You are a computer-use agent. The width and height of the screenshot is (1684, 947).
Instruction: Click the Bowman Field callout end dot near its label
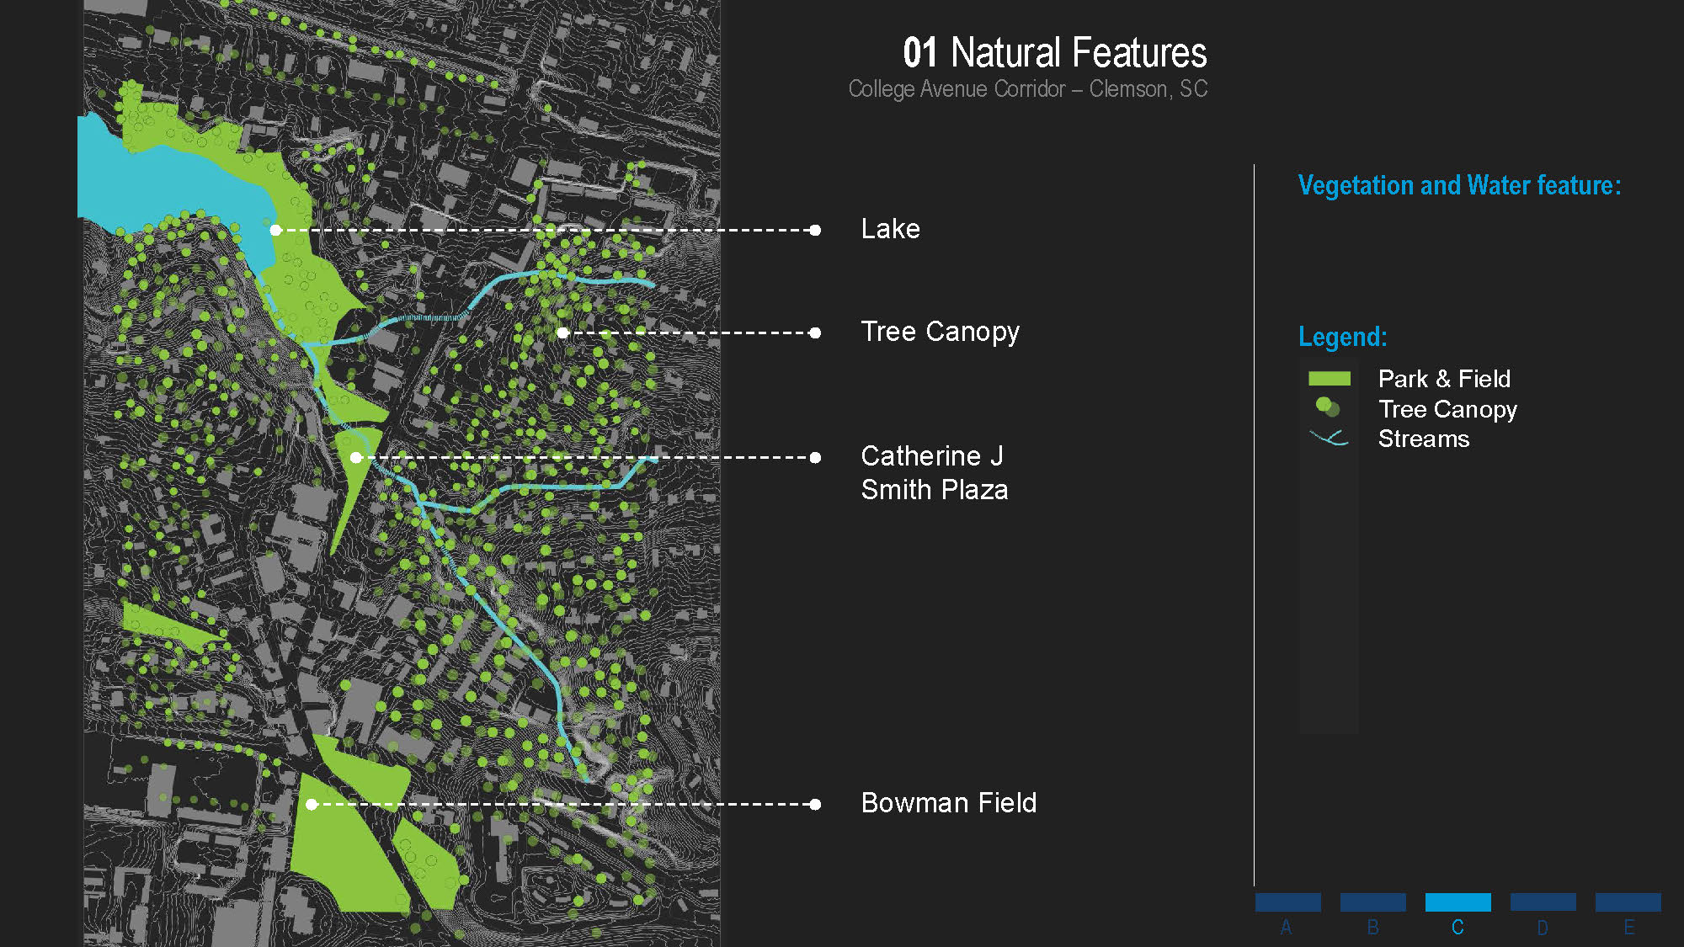point(815,804)
